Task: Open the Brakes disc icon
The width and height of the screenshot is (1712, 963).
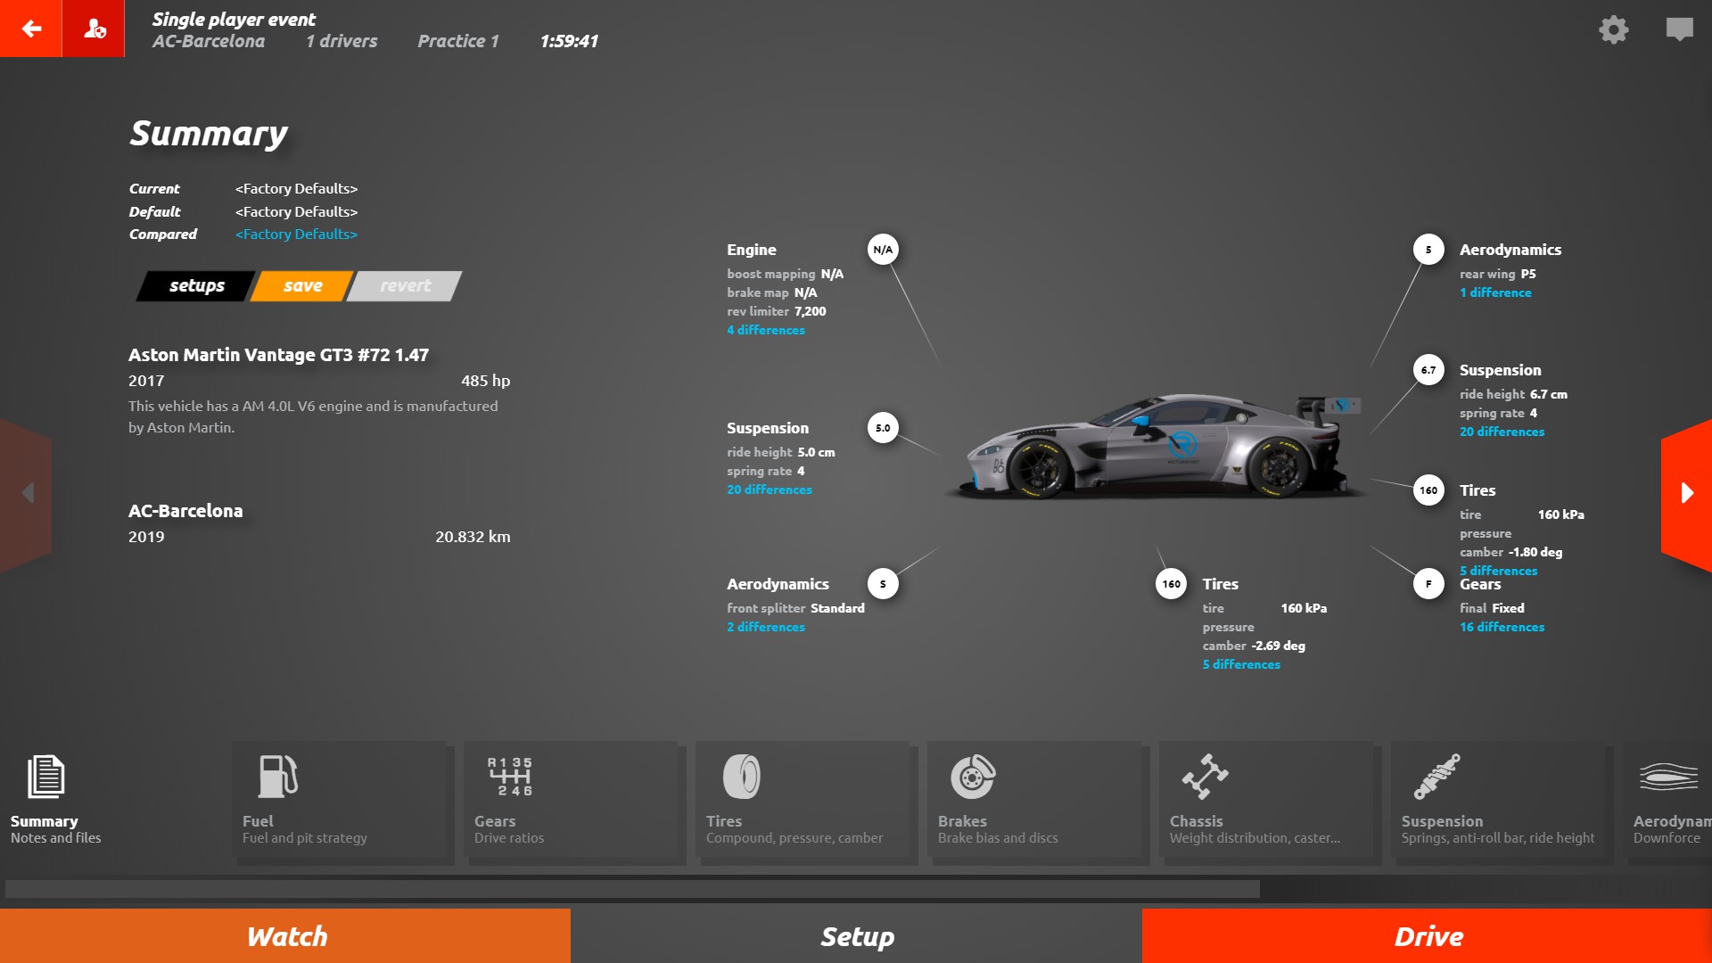Action: [972, 776]
